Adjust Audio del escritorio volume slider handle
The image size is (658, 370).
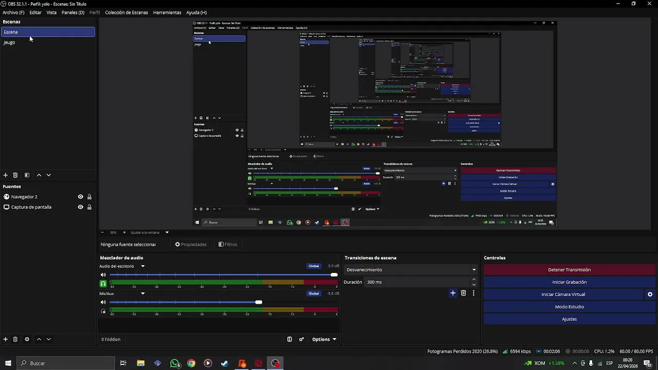[x=334, y=275]
